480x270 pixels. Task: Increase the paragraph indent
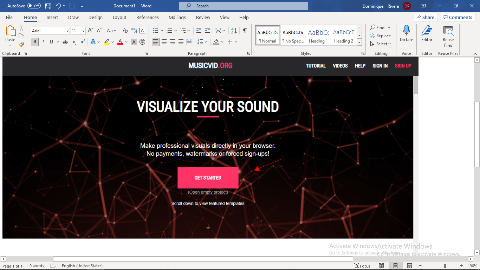207,31
